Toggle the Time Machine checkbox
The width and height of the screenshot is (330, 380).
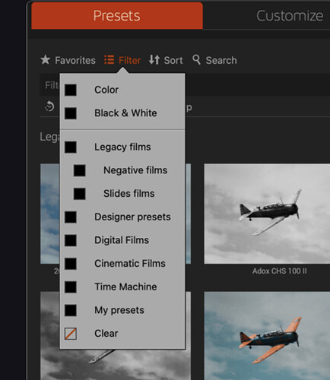(x=71, y=287)
